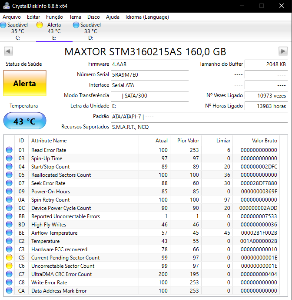Click blue status icon for Read Error Rate
Image resolution: width=292 pixels, height=300 pixels.
coord(9,150)
